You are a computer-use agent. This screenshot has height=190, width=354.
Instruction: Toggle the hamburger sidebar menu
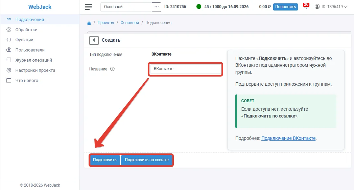[x=88, y=7]
